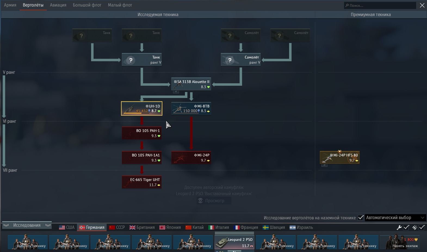Choose the Франция flag icon
This screenshot has height=252, width=427.
(x=237, y=228)
